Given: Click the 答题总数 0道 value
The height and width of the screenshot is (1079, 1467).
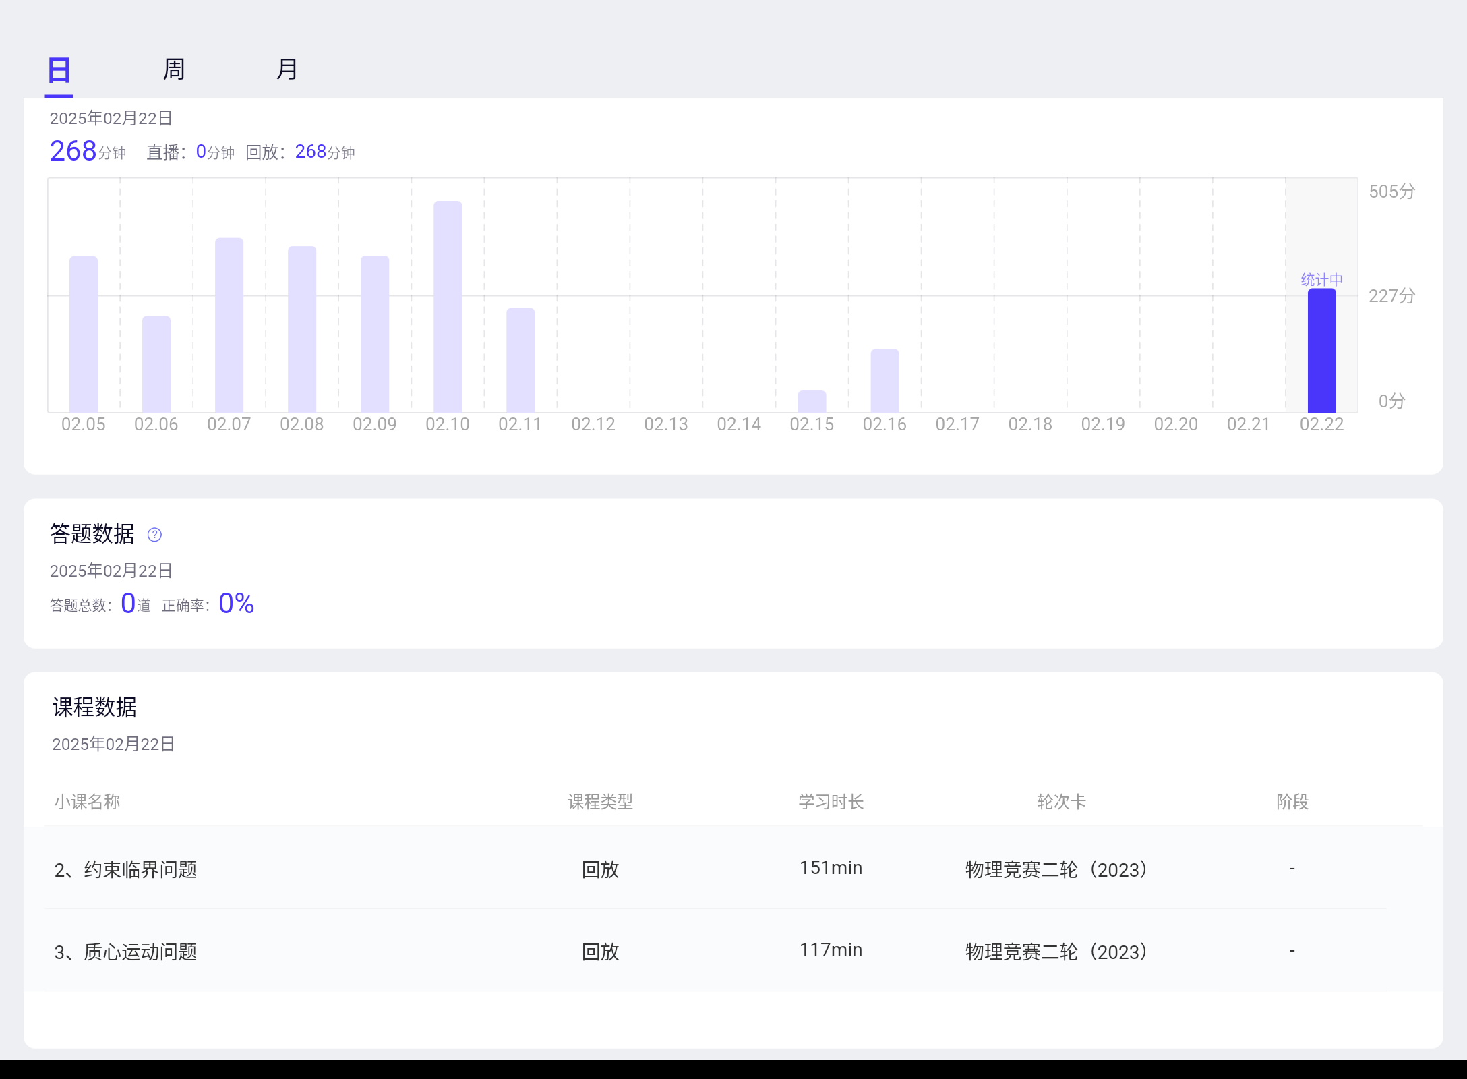Looking at the screenshot, I should tap(100, 604).
